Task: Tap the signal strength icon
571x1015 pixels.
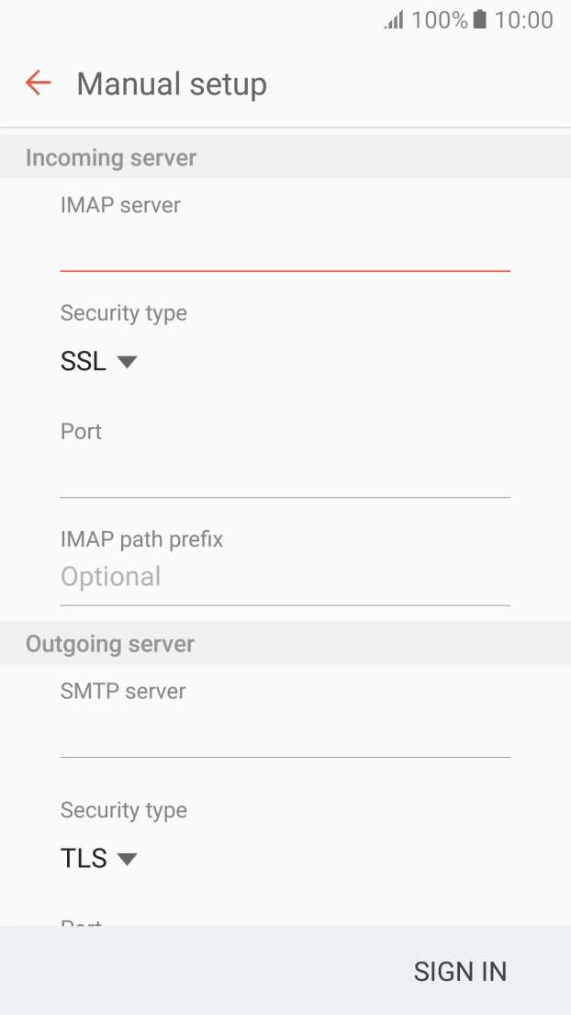Action: 392,19
